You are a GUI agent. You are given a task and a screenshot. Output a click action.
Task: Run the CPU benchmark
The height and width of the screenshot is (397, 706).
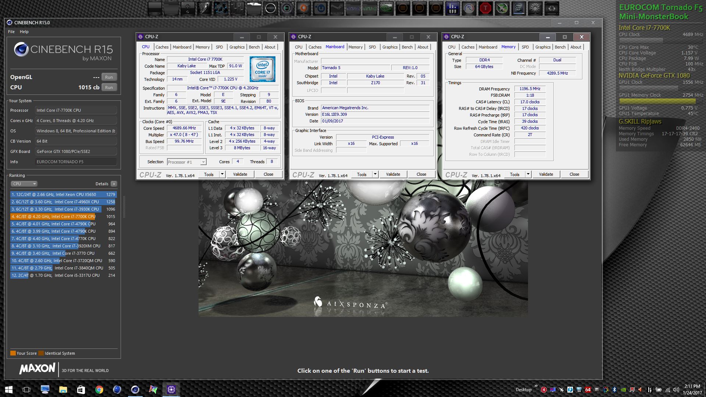(109, 87)
